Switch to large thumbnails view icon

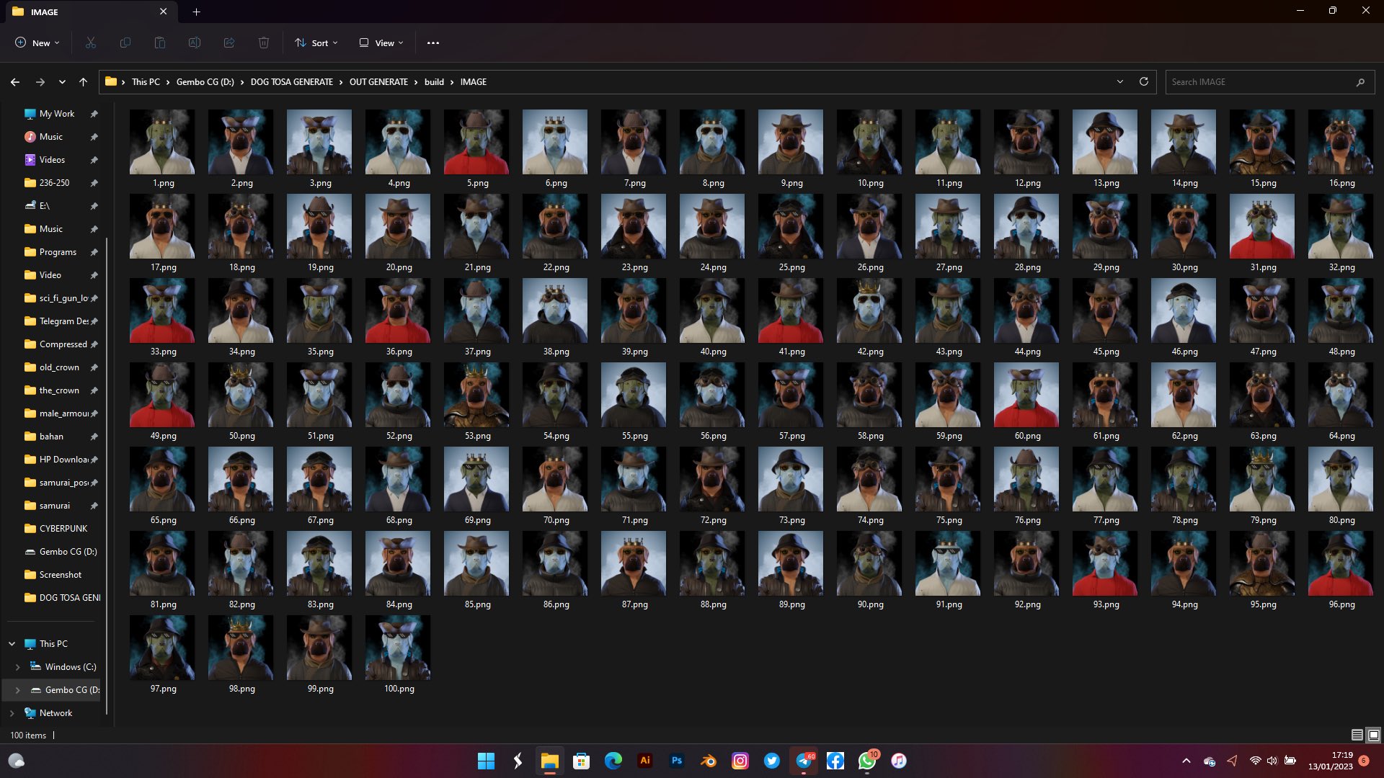point(1374,735)
